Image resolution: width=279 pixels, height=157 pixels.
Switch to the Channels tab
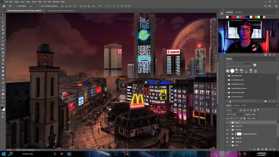[x=236, y=106]
